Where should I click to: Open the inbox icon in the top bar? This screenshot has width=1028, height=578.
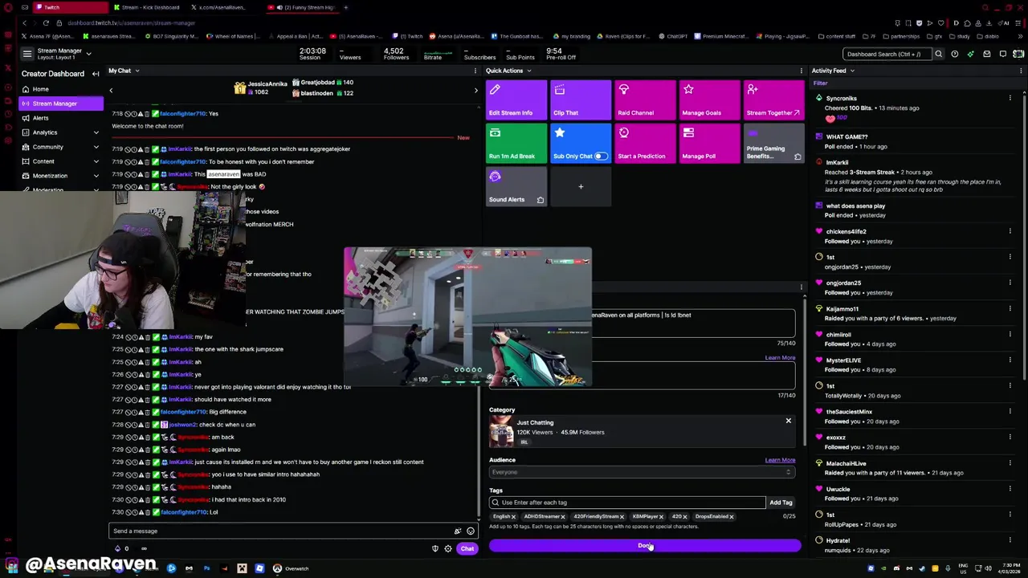click(987, 54)
